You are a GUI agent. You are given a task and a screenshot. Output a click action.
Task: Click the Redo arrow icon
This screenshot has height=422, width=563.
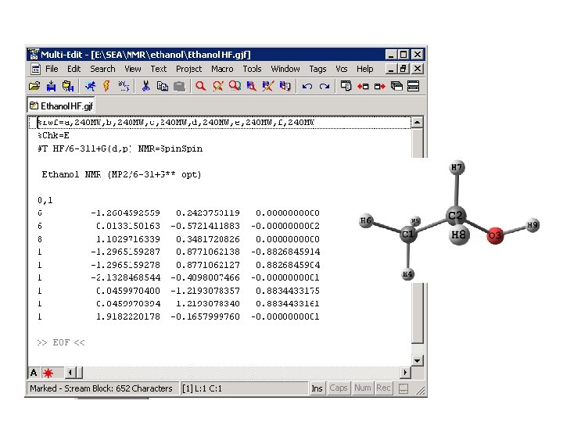click(x=325, y=86)
